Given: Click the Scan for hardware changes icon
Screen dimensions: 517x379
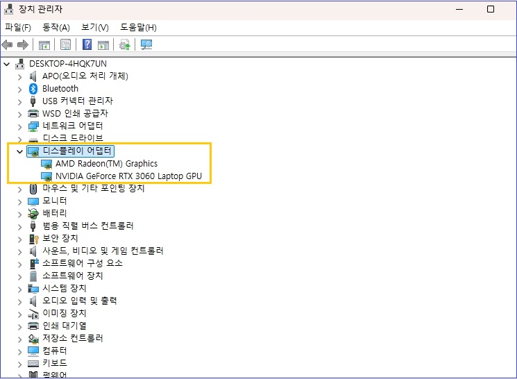Looking at the screenshot, I should click(146, 45).
